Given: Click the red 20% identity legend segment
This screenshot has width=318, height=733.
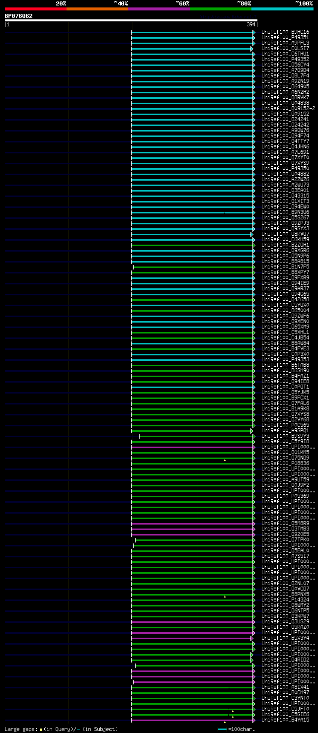Looking at the screenshot, I should click(35, 8).
